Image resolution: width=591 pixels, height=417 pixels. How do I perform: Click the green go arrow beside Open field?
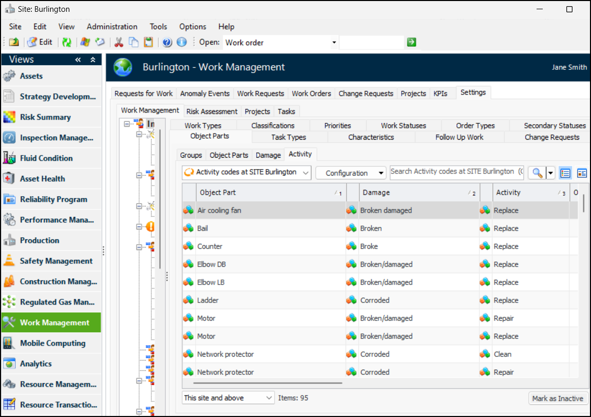(x=411, y=42)
